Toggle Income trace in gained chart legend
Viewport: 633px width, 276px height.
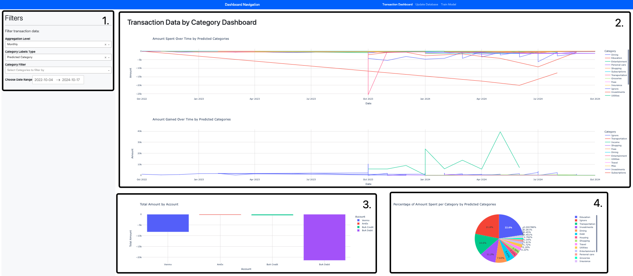(615, 142)
